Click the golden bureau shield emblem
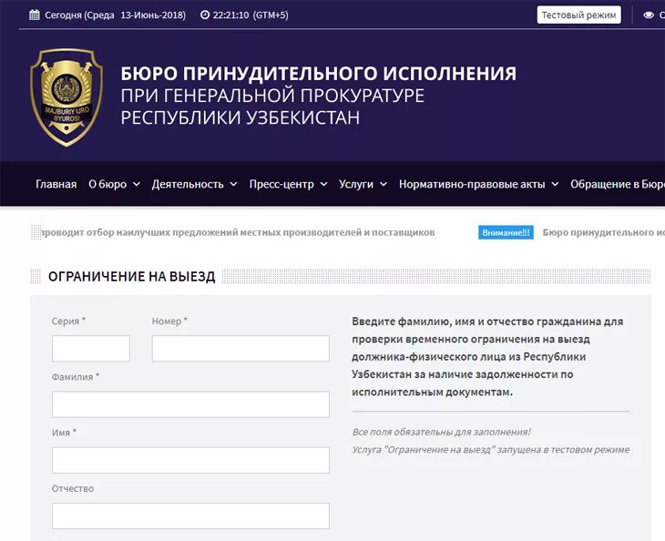This screenshot has width=665, height=541. (x=66, y=97)
